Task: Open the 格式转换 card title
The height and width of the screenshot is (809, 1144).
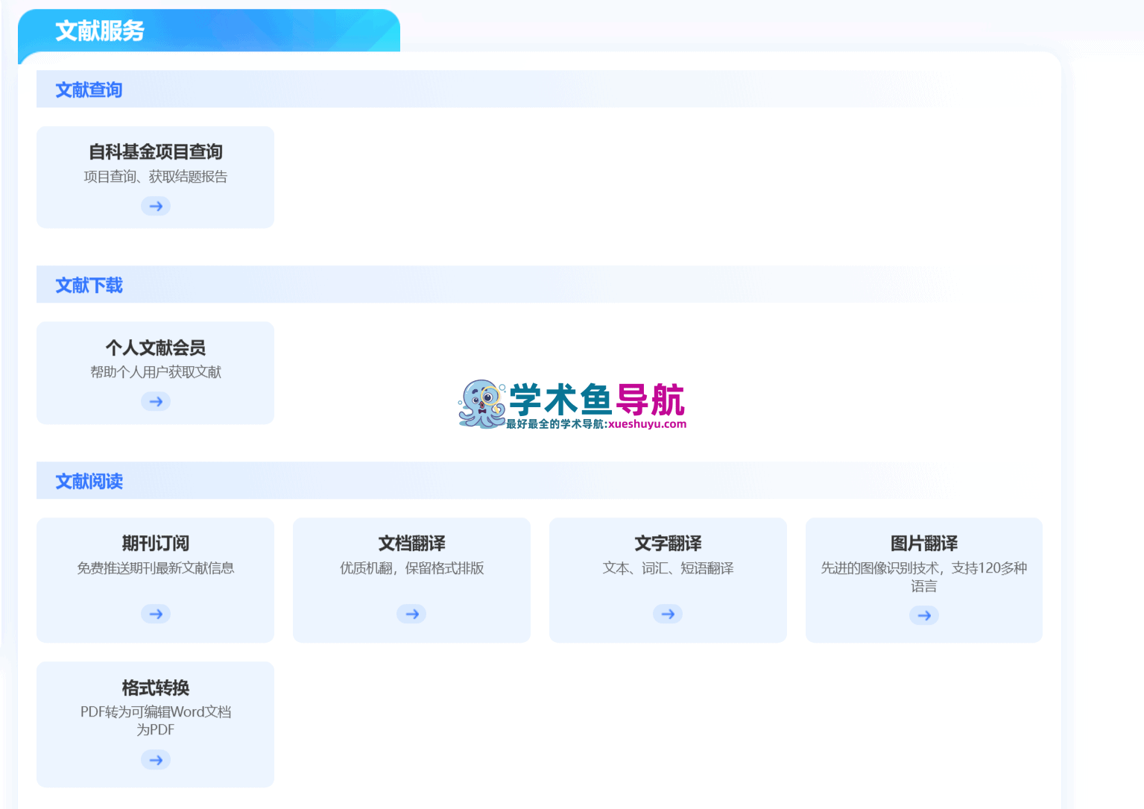Action: click(x=156, y=687)
